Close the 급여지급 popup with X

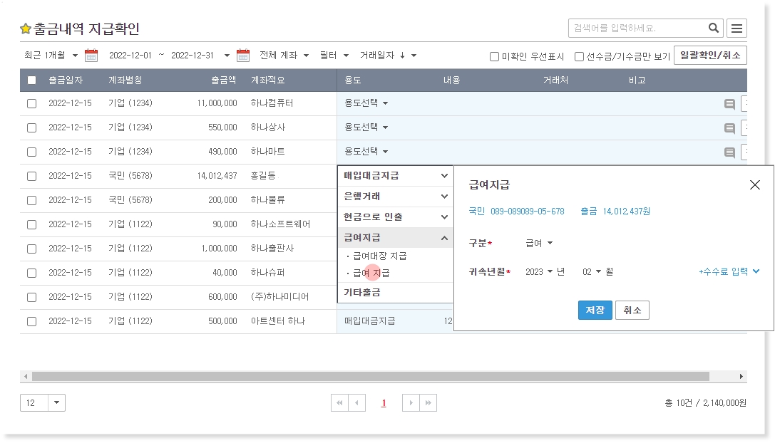point(755,185)
